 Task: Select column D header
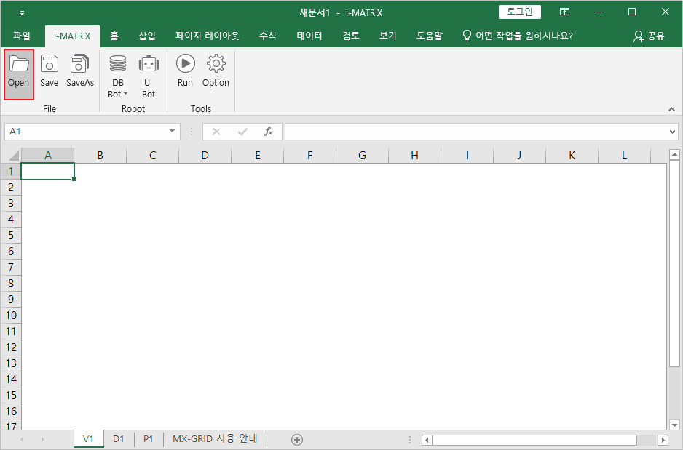pos(205,156)
